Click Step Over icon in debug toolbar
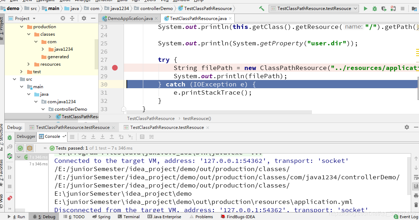Screen dimensions: 419x220 84,137
